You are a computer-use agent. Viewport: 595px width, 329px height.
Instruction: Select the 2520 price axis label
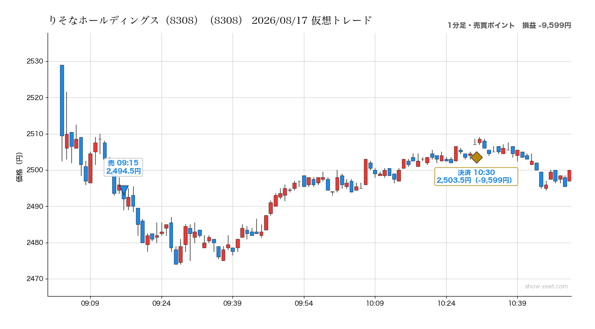pos(35,98)
